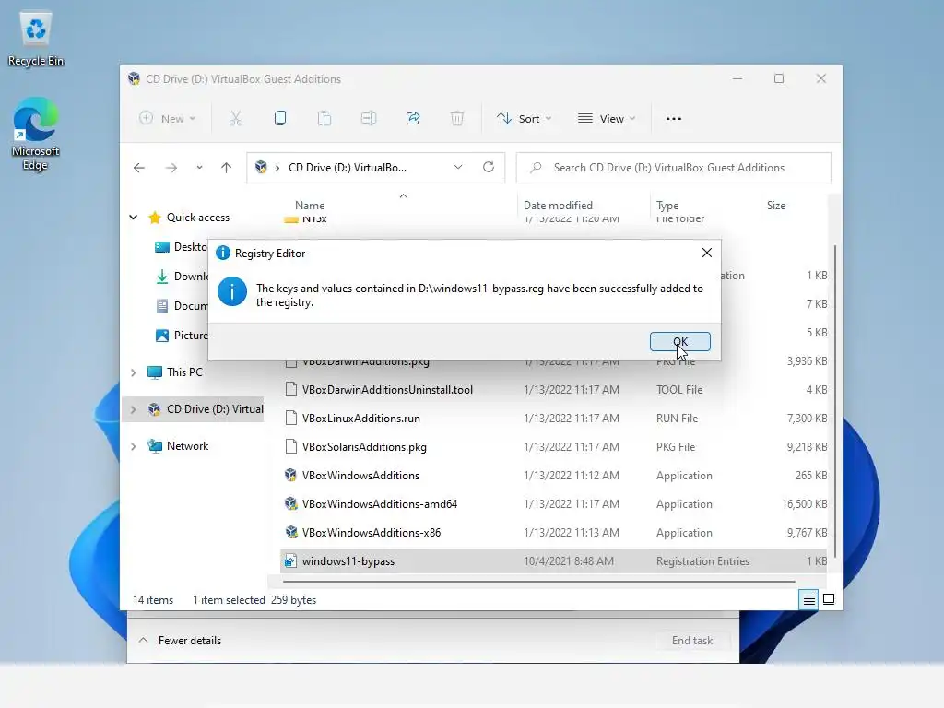Screen dimensions: 944x708
Task: Click the Delete trash icon
Action: (457, 119)
